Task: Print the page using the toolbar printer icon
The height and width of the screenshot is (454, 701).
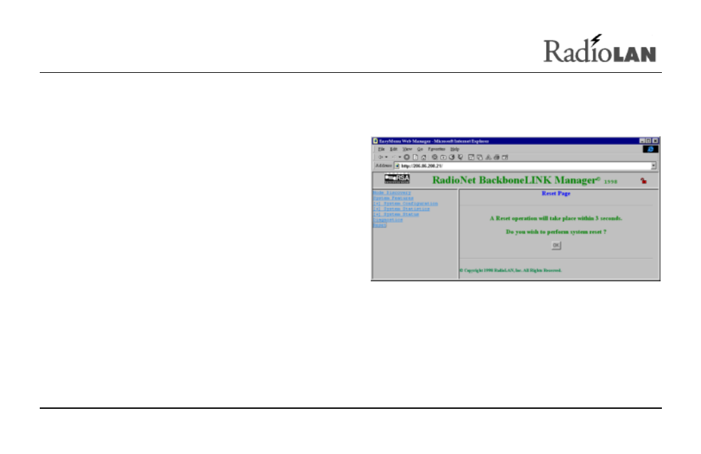Action: click(x=496, y=157)
